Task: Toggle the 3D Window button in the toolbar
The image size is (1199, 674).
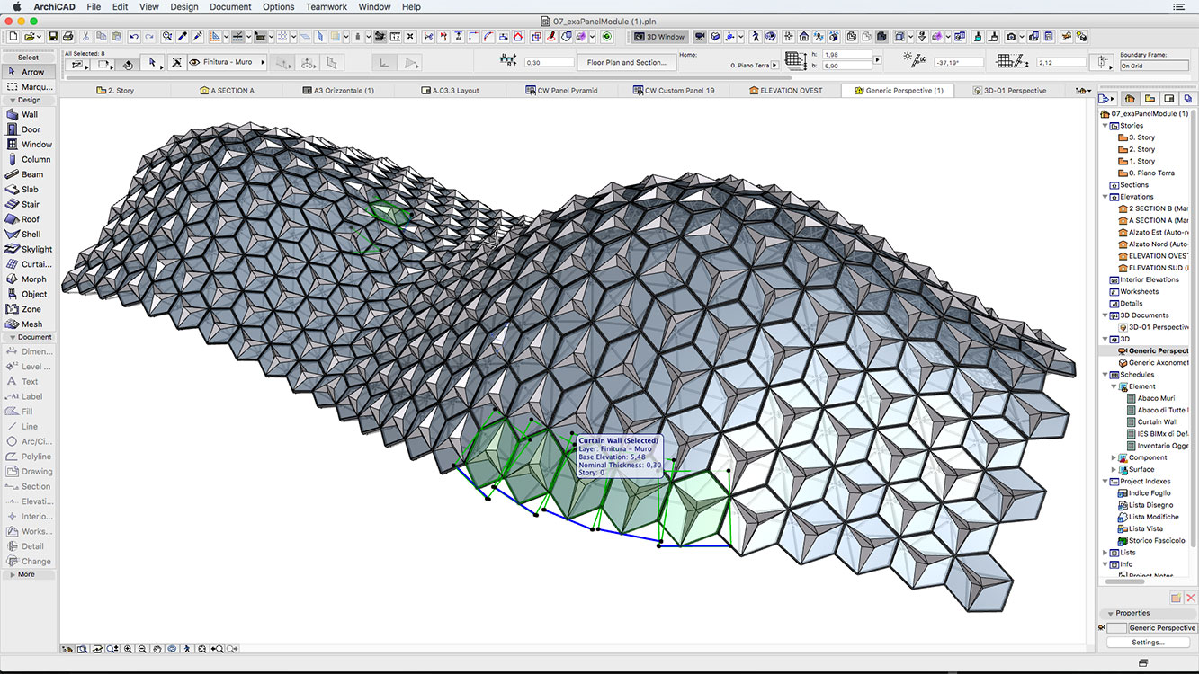Action: [x=659, y=37]
